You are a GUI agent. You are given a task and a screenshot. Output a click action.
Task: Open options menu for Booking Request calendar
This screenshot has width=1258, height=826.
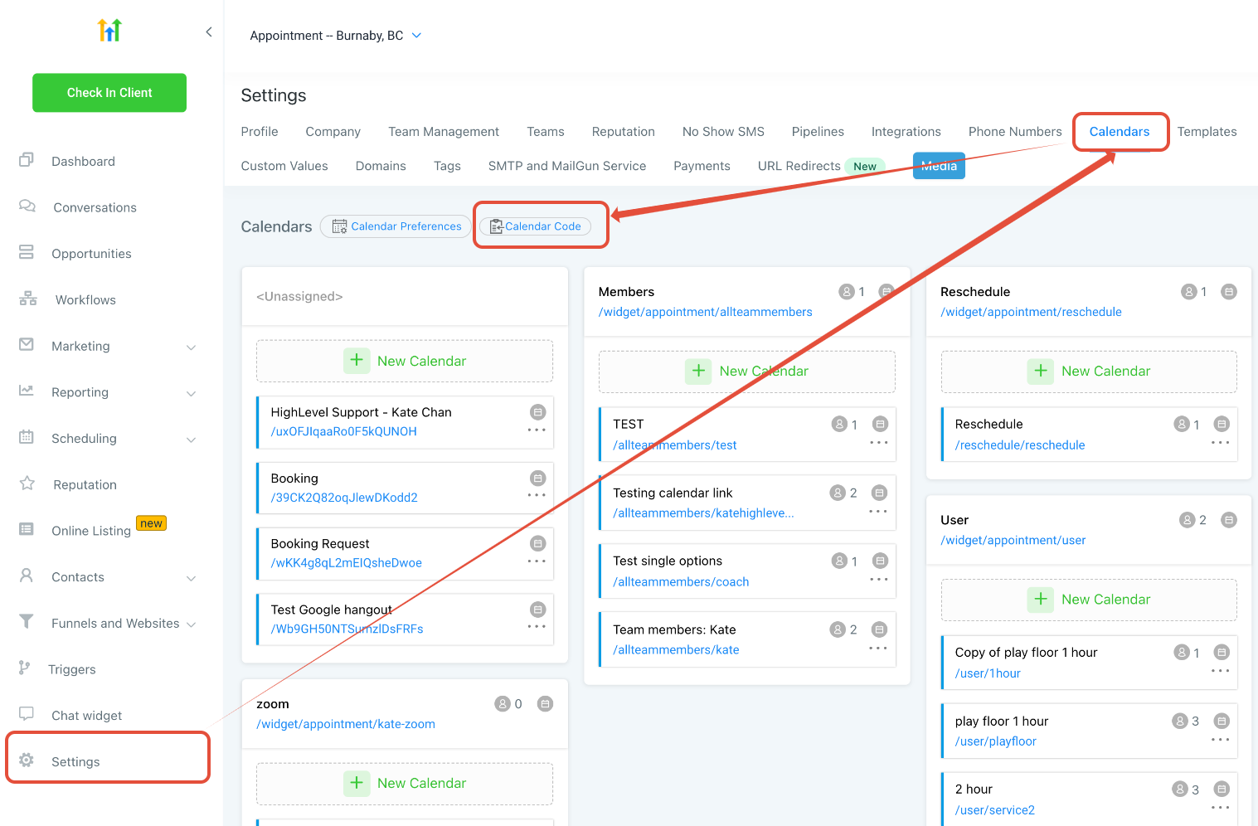pyautogui.click(x=537, y=561)
